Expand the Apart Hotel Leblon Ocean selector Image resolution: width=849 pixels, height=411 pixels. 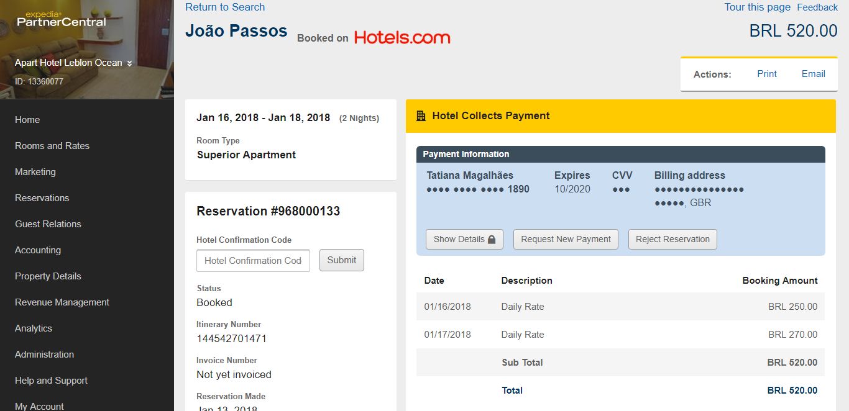[73, 63]
